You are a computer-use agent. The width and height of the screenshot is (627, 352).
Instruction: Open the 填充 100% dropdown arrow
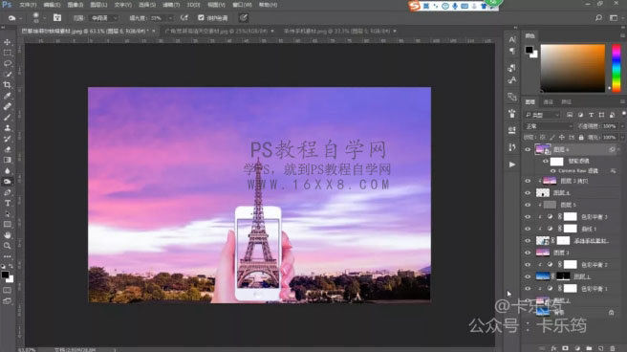coord(622,137)
